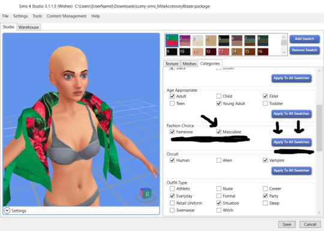Choose swatch number 16 in dark red
The image size is (324, 231).
pyautogui.click(x=263, y=51)
